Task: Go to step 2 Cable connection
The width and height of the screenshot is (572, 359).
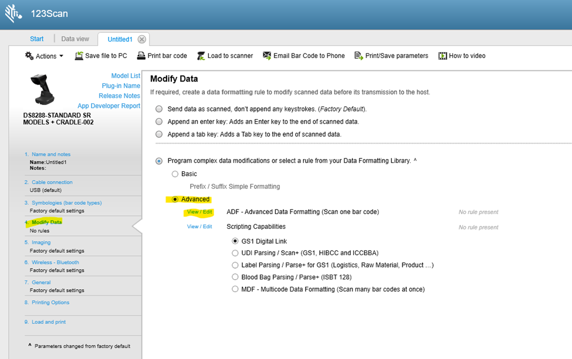Action: click(x=52, y=182)
